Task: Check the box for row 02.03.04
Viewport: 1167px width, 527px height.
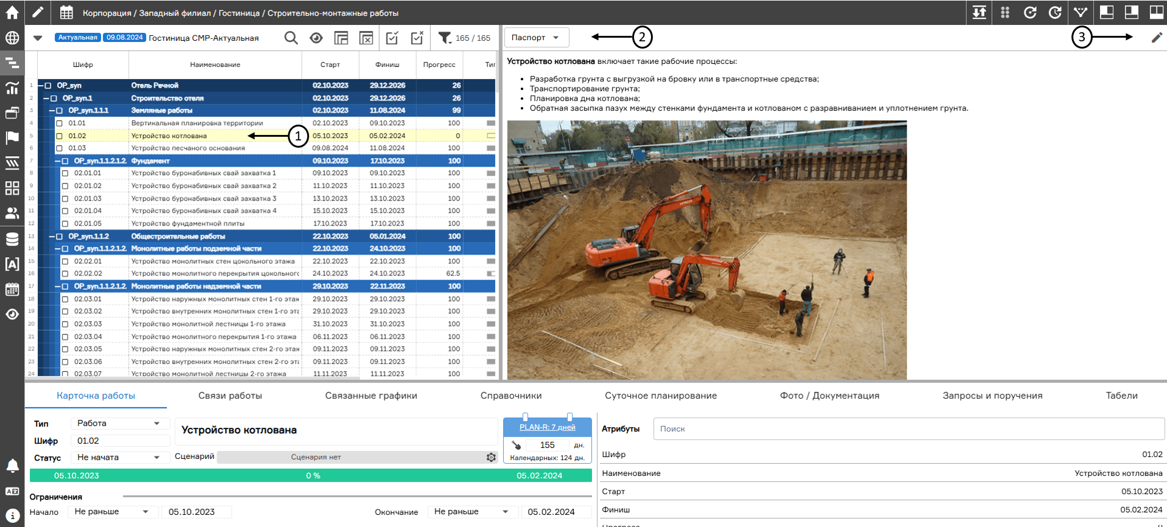Action: 65,337
